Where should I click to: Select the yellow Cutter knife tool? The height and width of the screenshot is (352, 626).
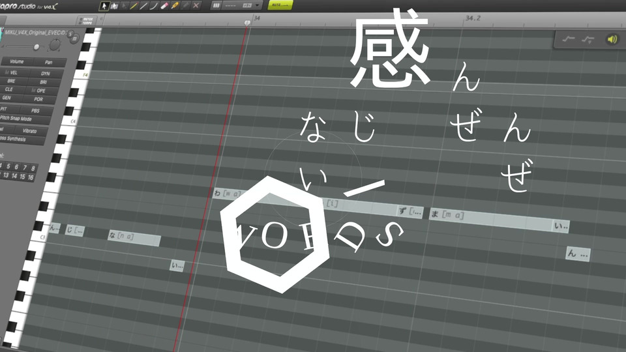coord(175,6)
